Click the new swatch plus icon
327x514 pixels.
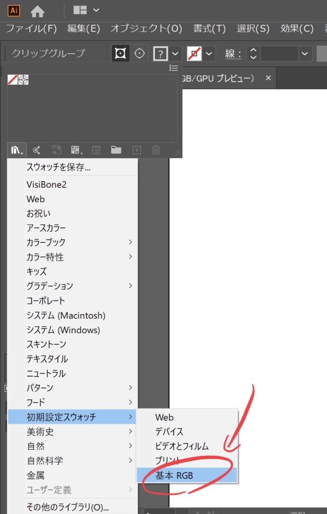click(137, 151)
